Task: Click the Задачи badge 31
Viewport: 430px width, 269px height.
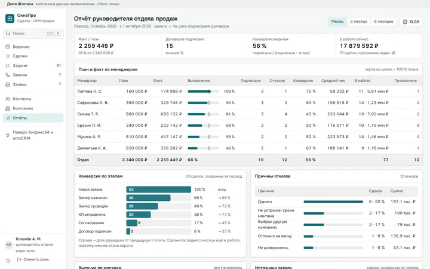Action: [59, 66]
